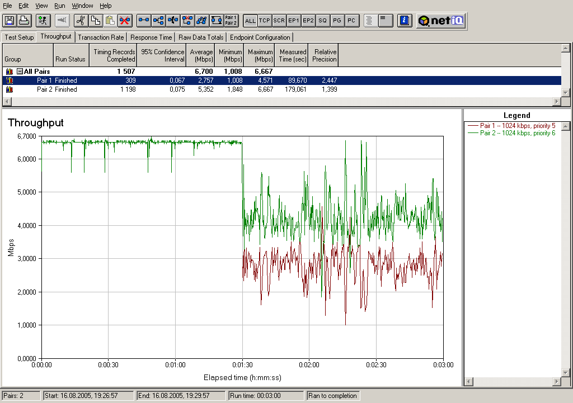Click the NetIQ logo button
This screenshot has height=403, width=573.
tap(440, 21)
